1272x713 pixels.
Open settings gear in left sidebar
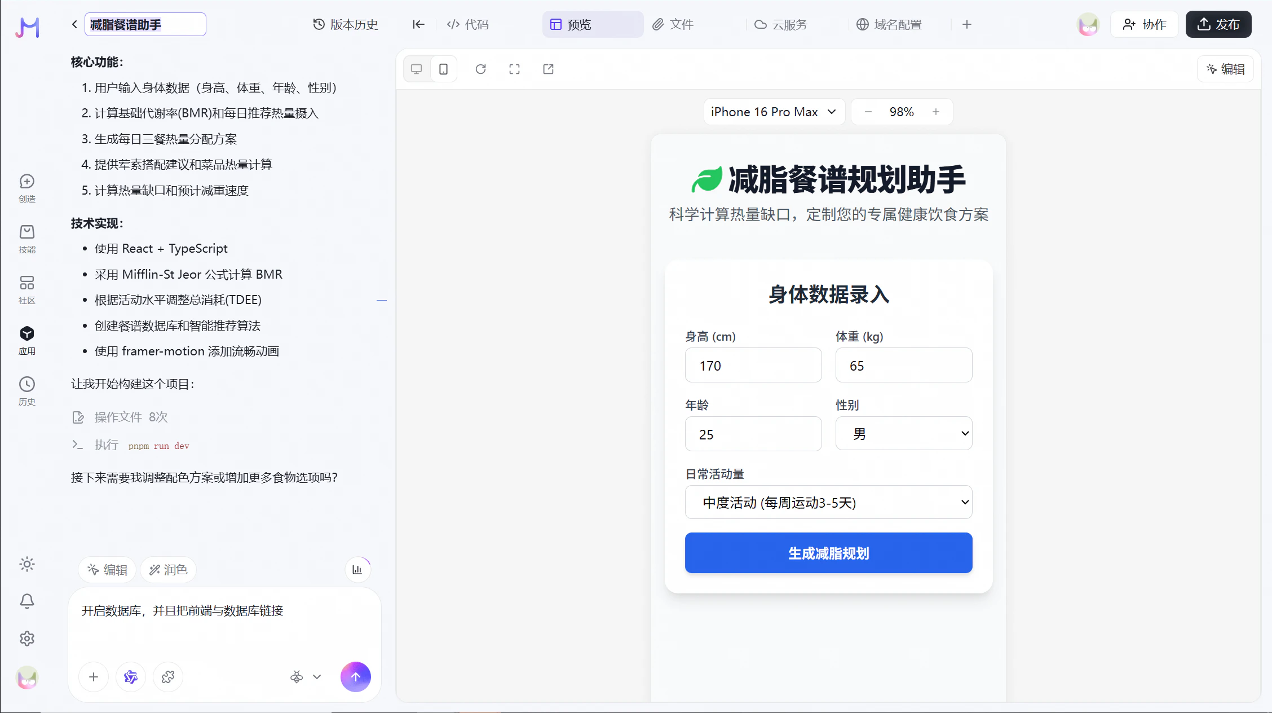pos(27,639)
